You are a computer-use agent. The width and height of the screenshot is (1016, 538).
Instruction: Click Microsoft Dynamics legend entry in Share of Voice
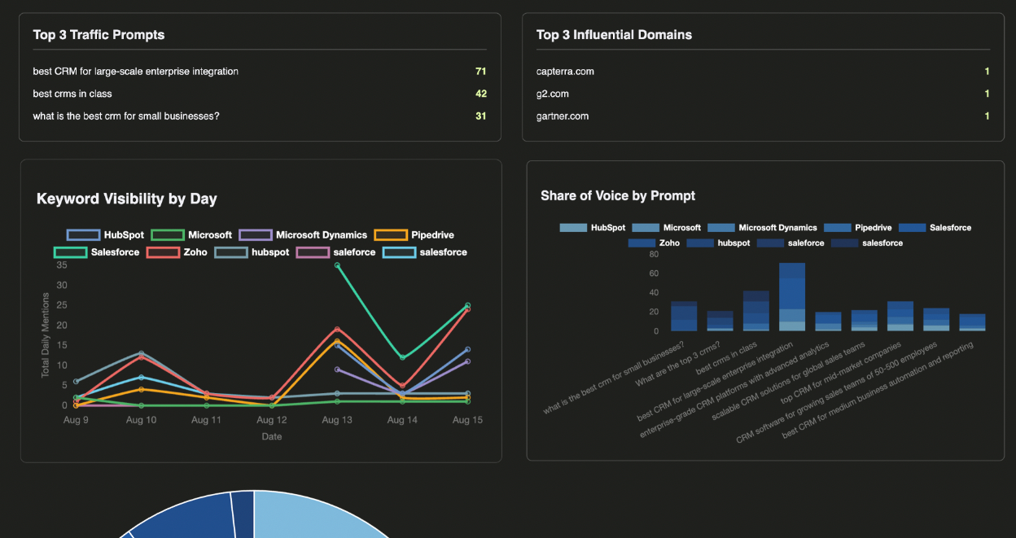pos(762,228)
